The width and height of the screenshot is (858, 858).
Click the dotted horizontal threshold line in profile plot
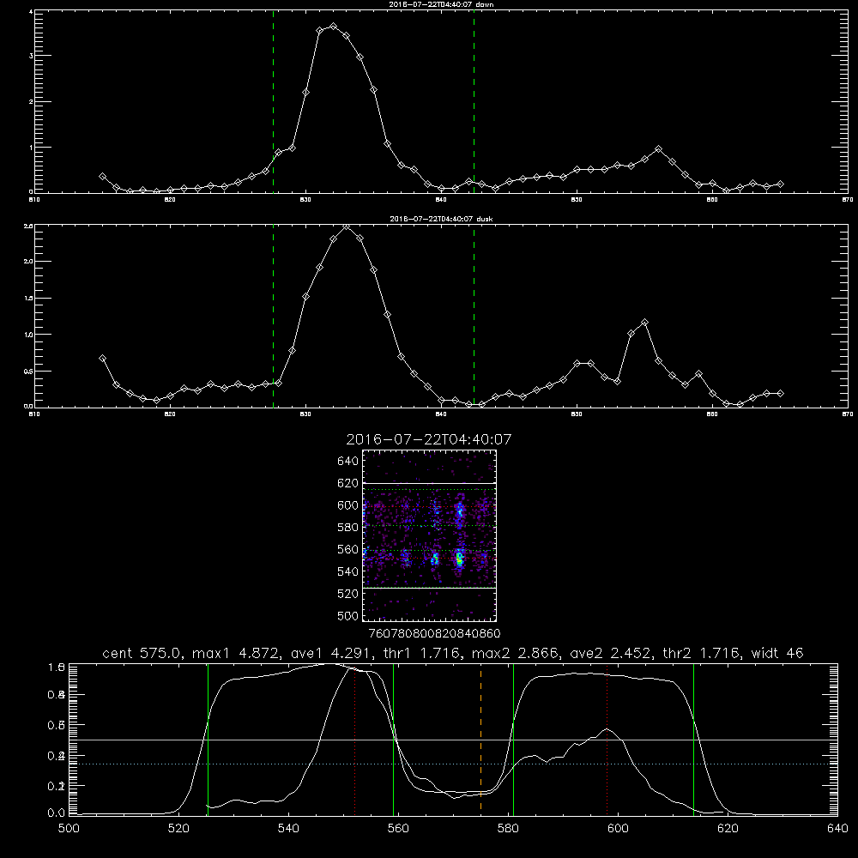453,764
